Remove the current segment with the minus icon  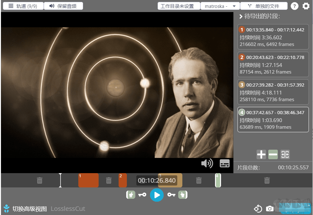pos(273,154)
